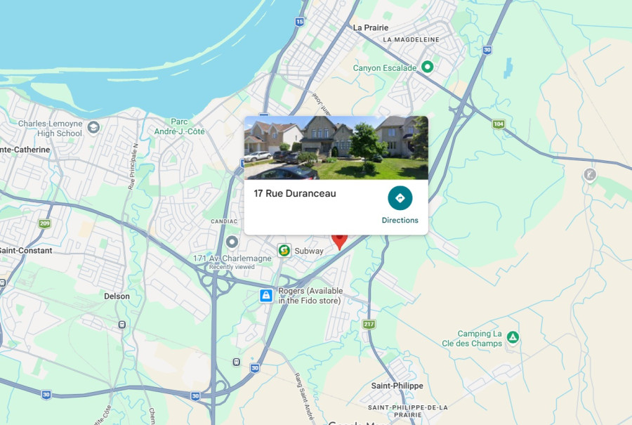
Task: Select the Saint-Philippe town label
Action: (397, 386)
